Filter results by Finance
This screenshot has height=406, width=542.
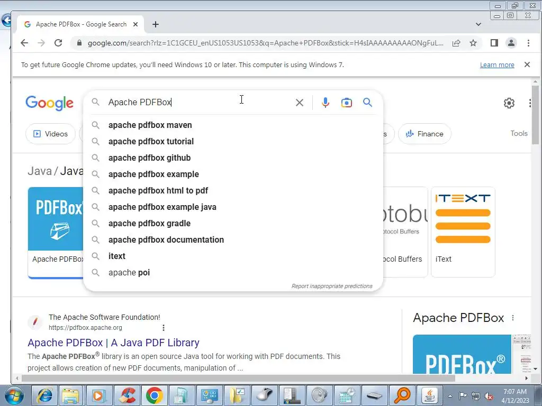[424, 134]
